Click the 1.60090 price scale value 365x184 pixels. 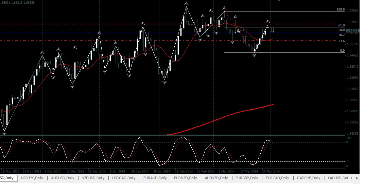(x=352, y=111)
